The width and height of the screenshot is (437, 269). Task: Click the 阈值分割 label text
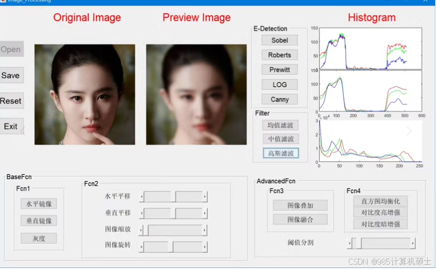301,243
